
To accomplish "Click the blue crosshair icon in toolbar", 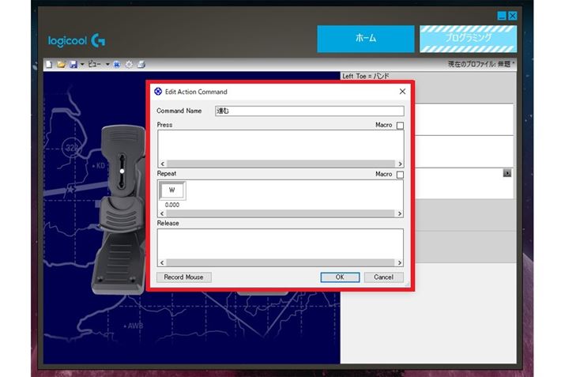I will (x=116, y=64).
